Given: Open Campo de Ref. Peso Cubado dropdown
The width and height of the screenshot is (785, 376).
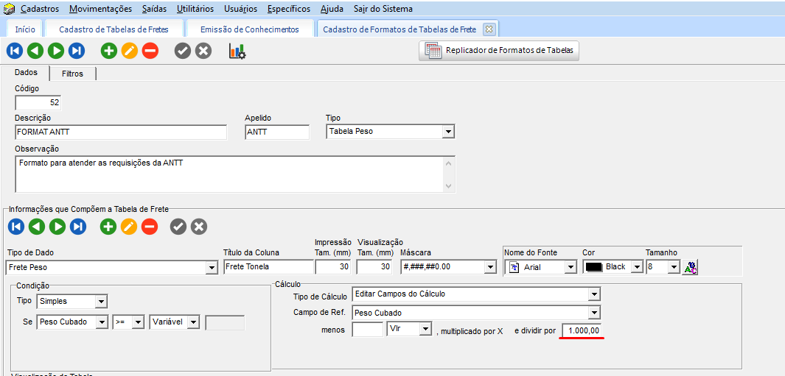Looking at the screenshot, I should tap(594, 313).
